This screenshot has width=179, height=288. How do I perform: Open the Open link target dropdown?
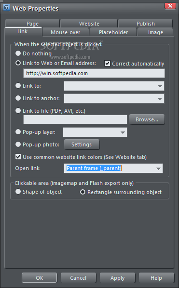point(113,168)
